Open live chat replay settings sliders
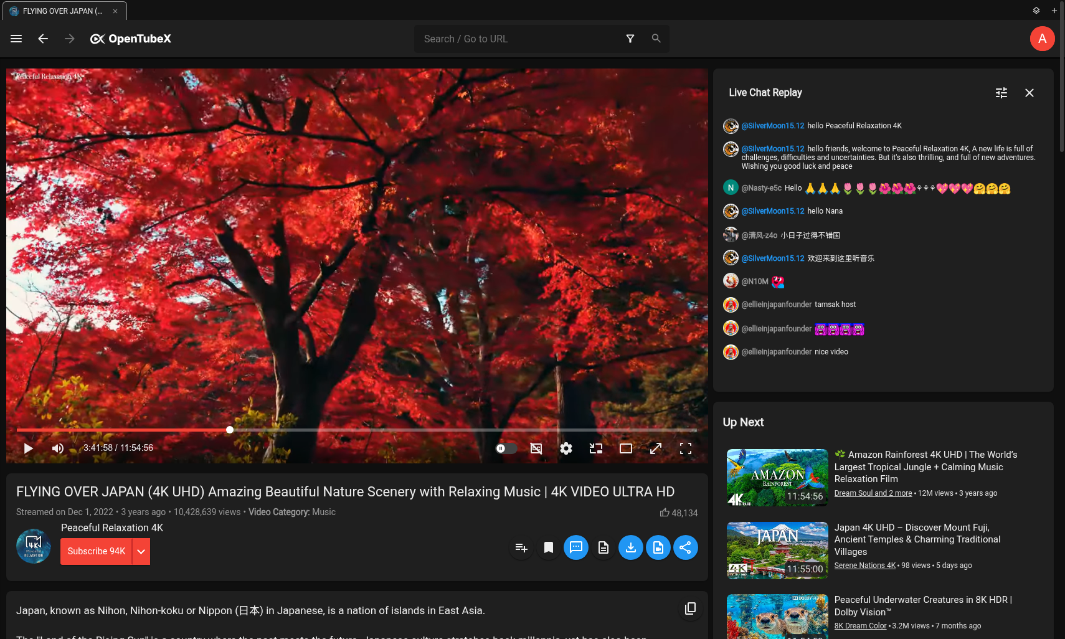Image resolution: width=1065 pixels, height=639 pixels. pos(1001,93)
